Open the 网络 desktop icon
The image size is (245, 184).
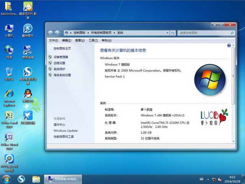9,52
